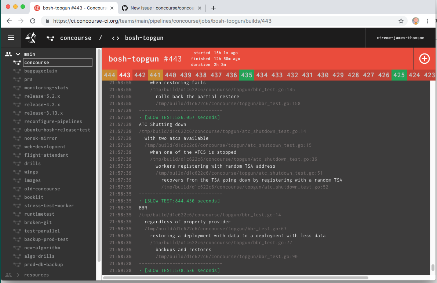Open the navigation hamburger menu
This screenshot has width=437, height=283.
11,37
